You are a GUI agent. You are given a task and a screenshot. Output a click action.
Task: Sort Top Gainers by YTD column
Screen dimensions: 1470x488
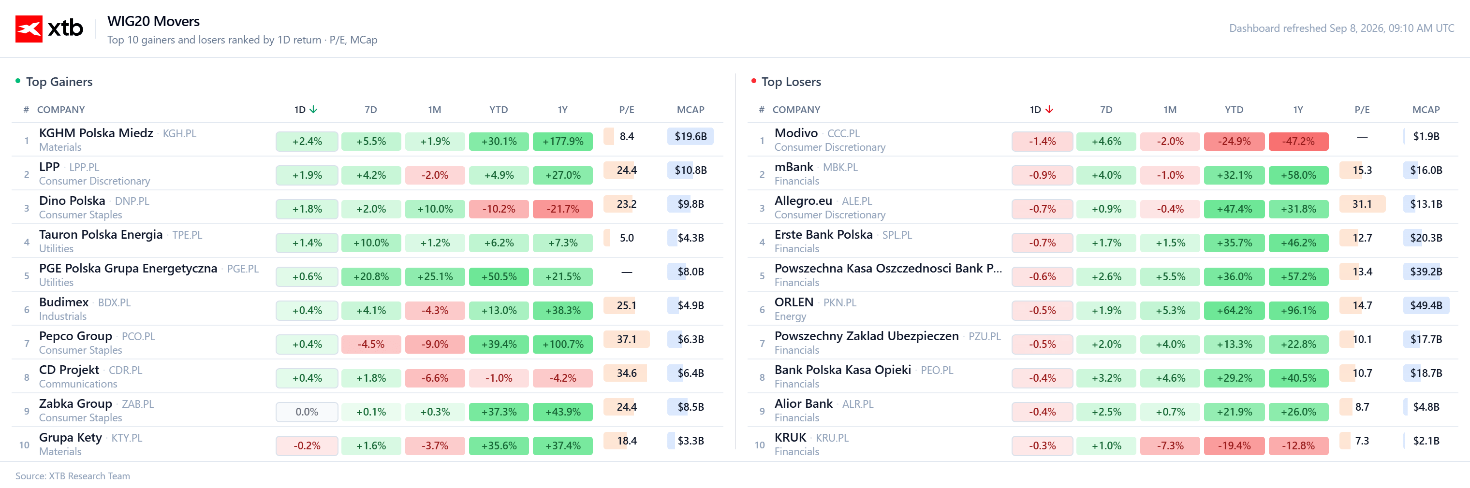[x=498, y=110]
